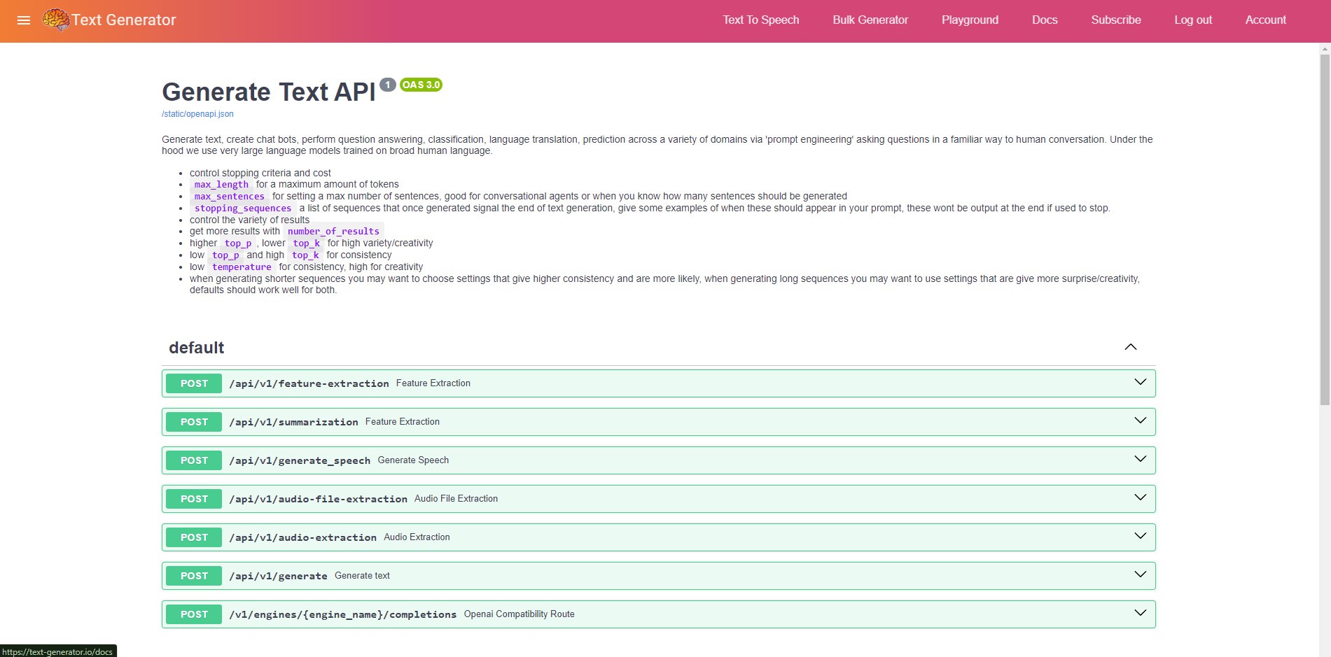Viewport: 1331px width, 657px height.
Task: Click the Subscribe link
Action: tap(1116, 20)
